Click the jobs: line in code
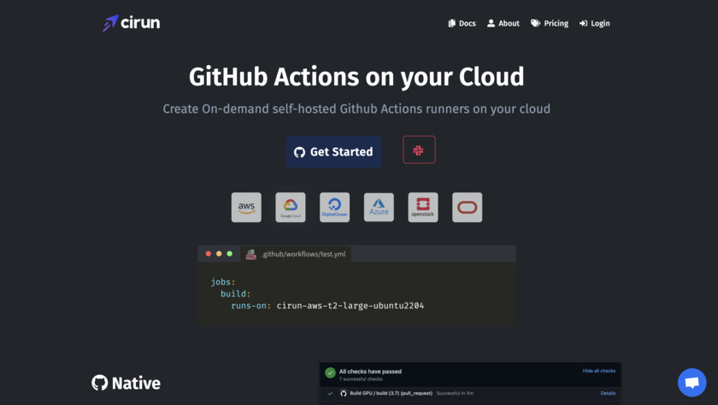718x405 pixels. coord(223,282)
